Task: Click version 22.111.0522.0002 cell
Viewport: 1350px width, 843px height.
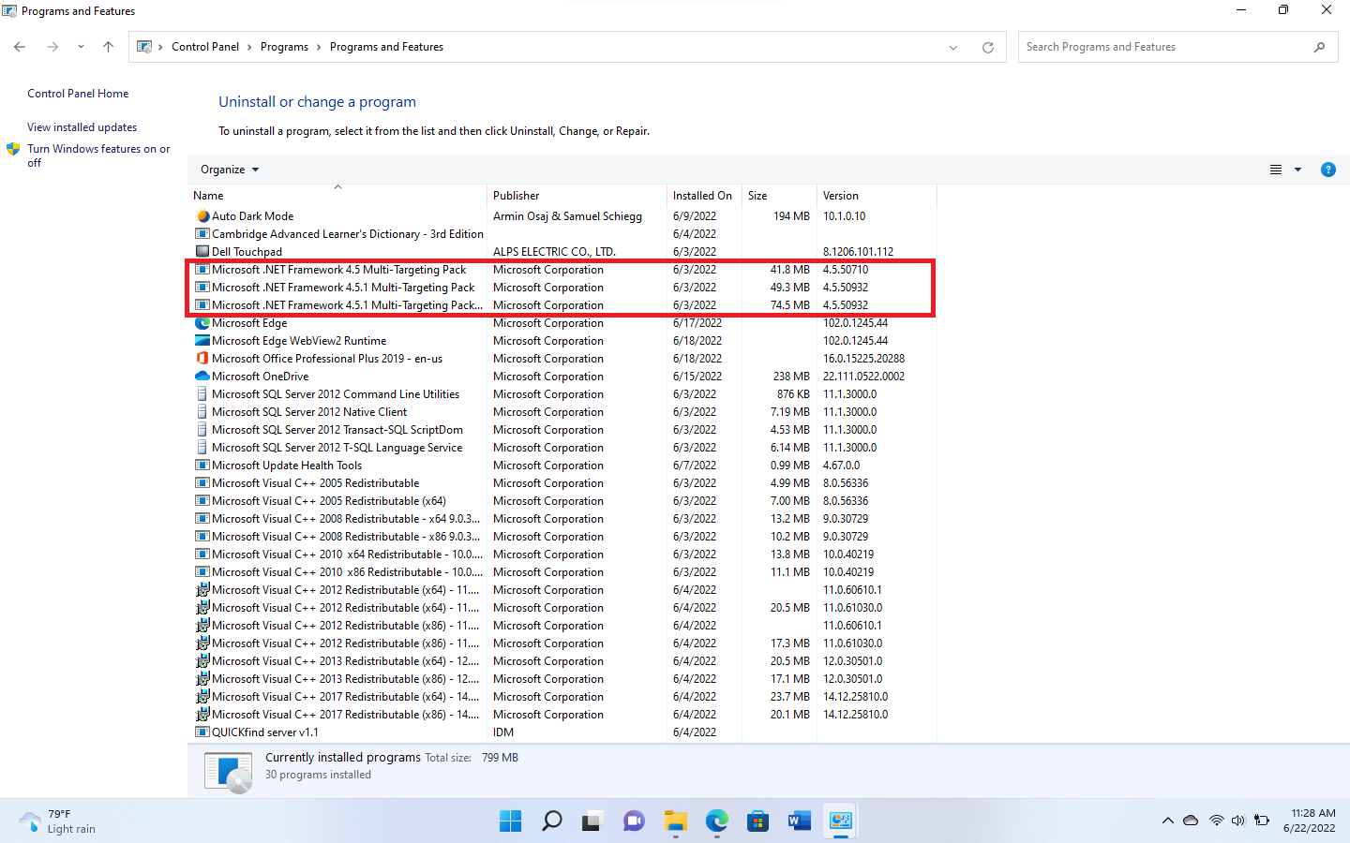Action: 863,377
